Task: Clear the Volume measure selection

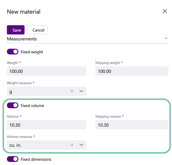Action: point(72,145)
